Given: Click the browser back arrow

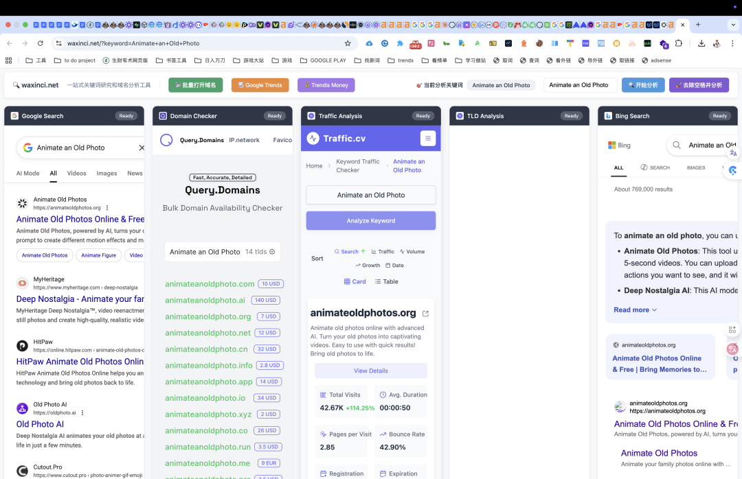Looking at the screenshot, I should click(x=10, y=43).
